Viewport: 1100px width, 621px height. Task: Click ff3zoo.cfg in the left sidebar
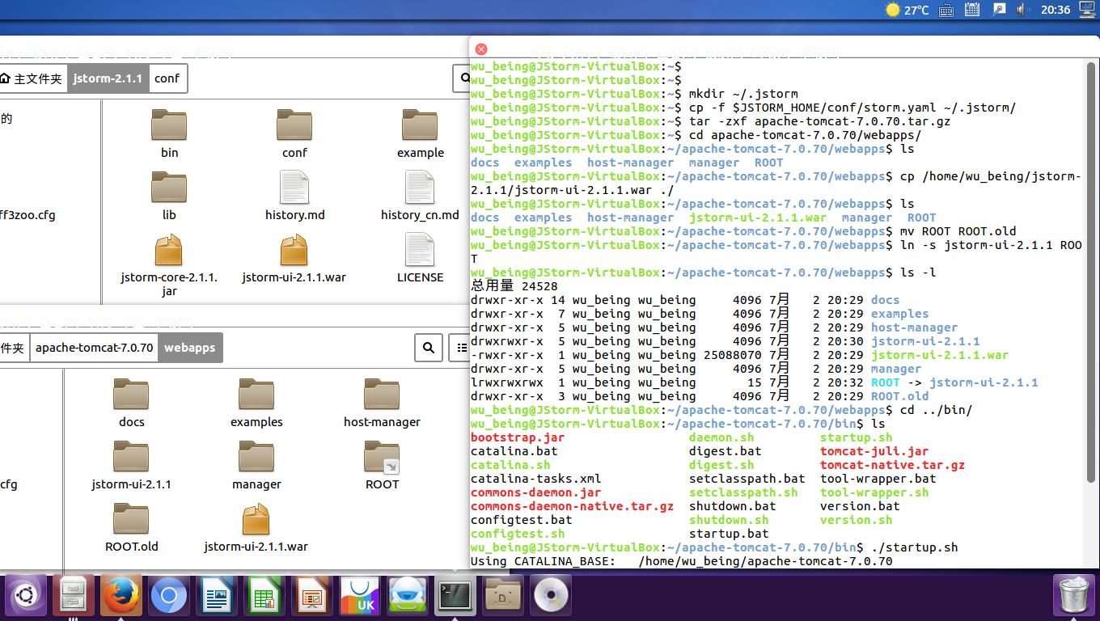(27, 215)
